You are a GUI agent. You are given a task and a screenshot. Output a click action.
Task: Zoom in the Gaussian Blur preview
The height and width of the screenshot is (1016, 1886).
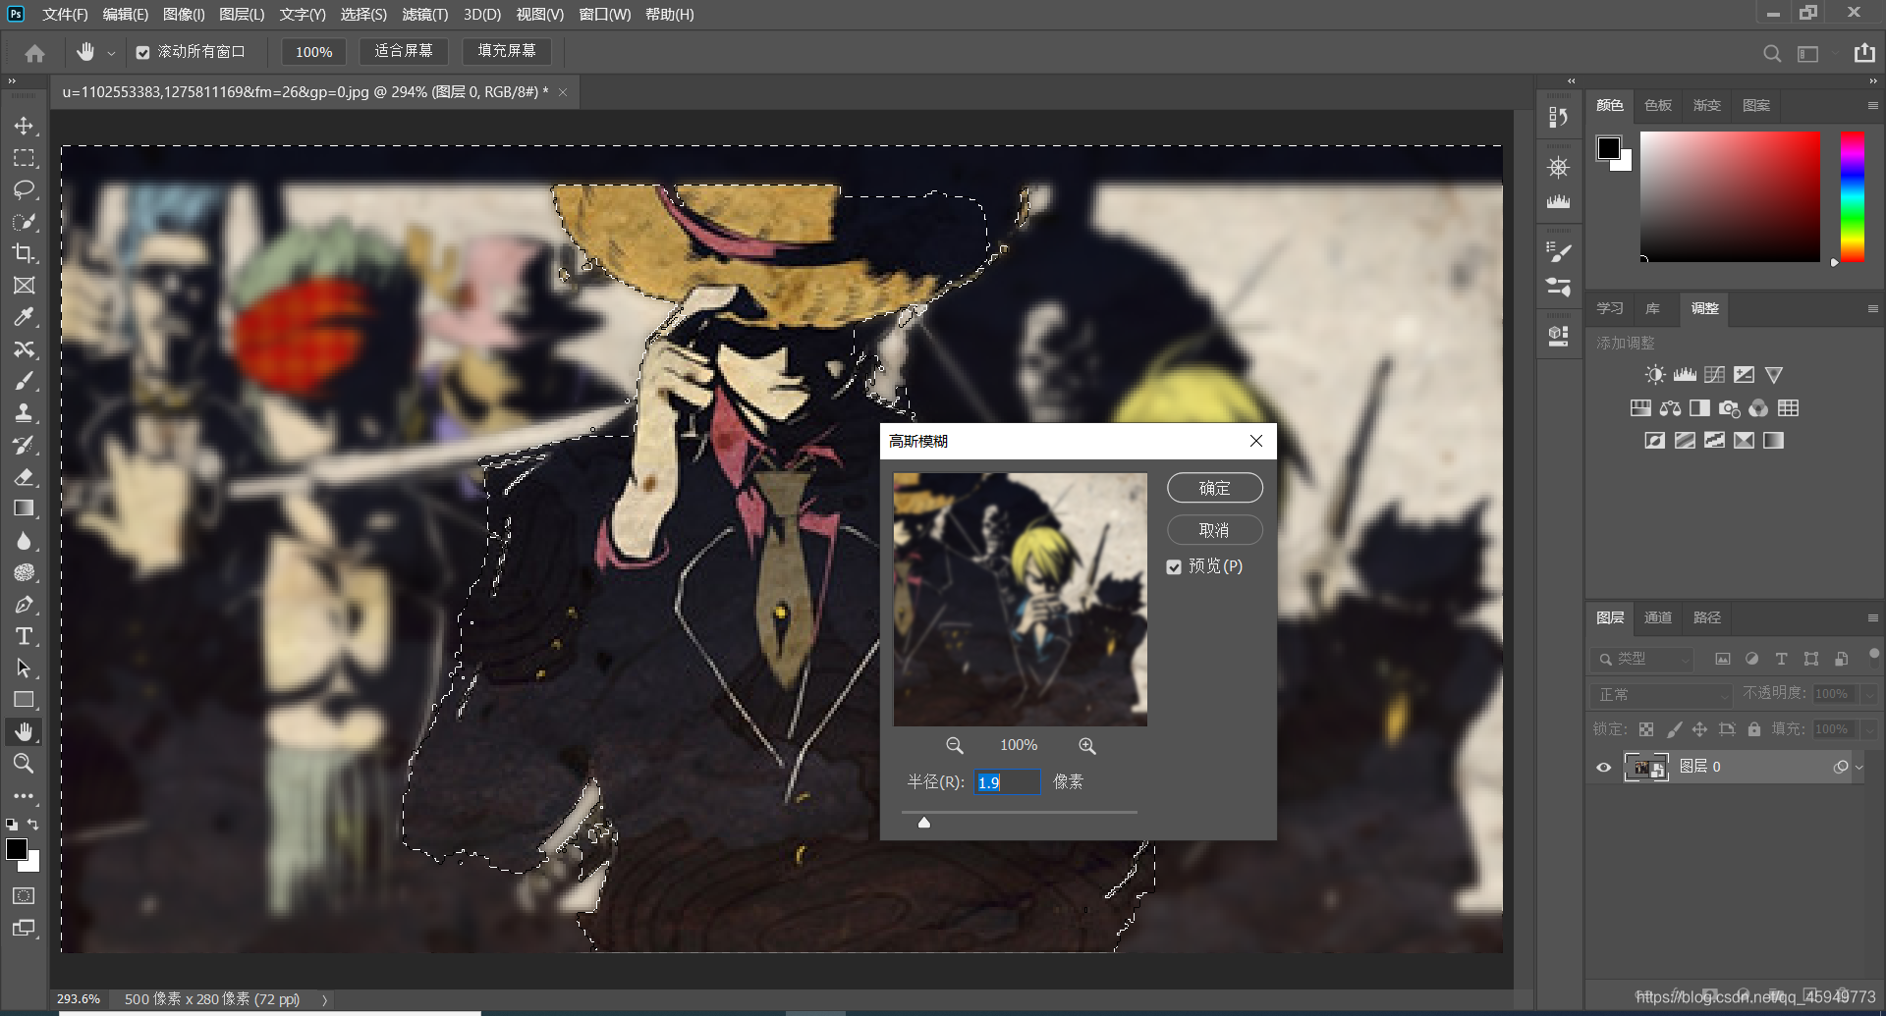click(x=1087, y=746)
